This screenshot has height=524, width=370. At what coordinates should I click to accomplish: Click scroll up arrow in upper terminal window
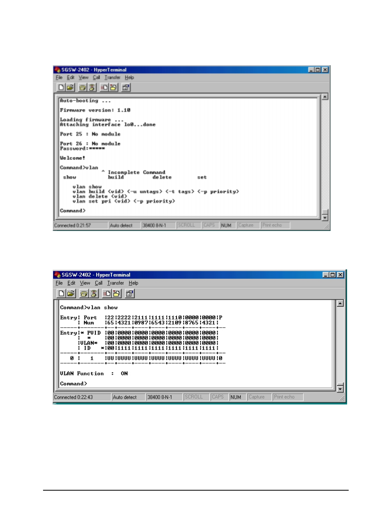click(325, 97)
